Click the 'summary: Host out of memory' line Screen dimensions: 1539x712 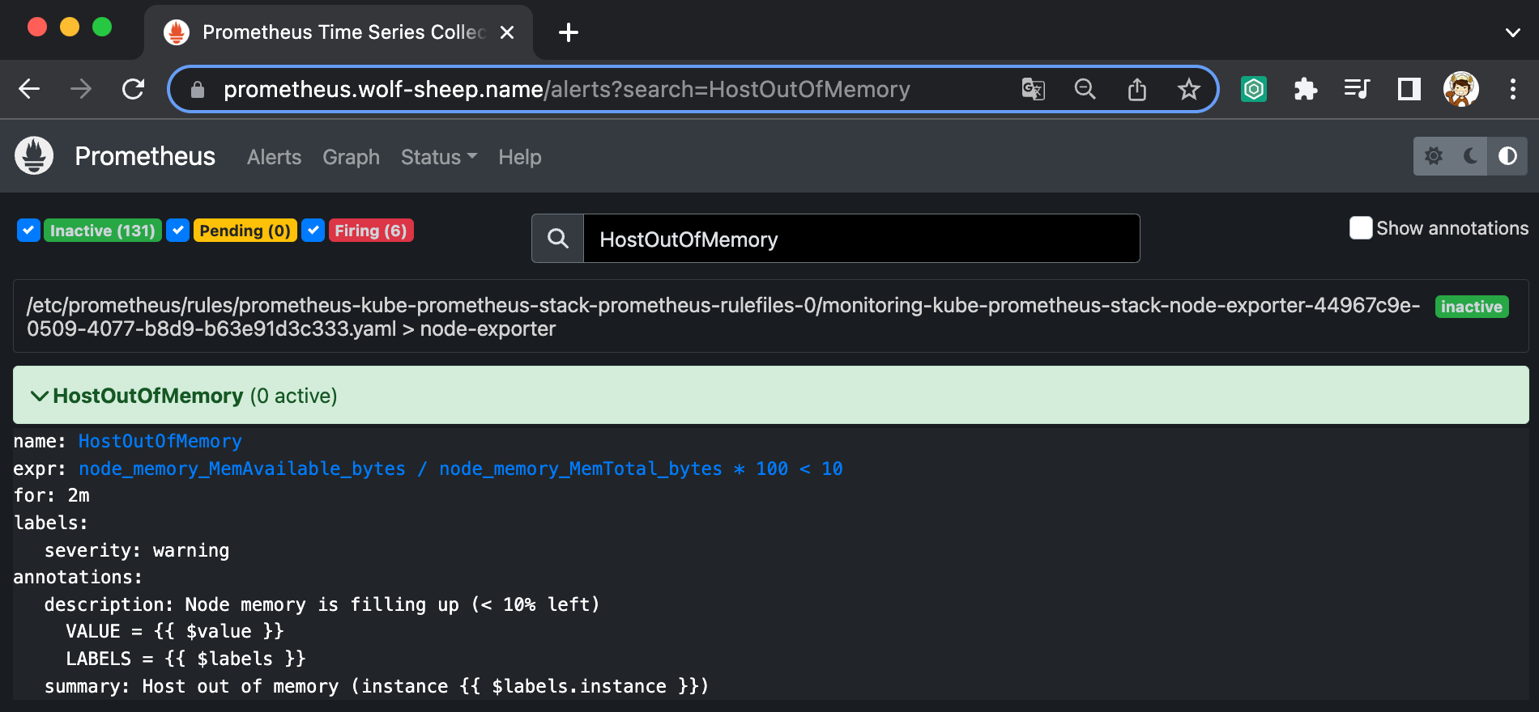point(377,686)
